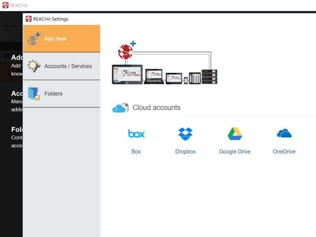Screen dimensions: 316x237
Task: Click the Box text link
Action: [x=136, y=152]
